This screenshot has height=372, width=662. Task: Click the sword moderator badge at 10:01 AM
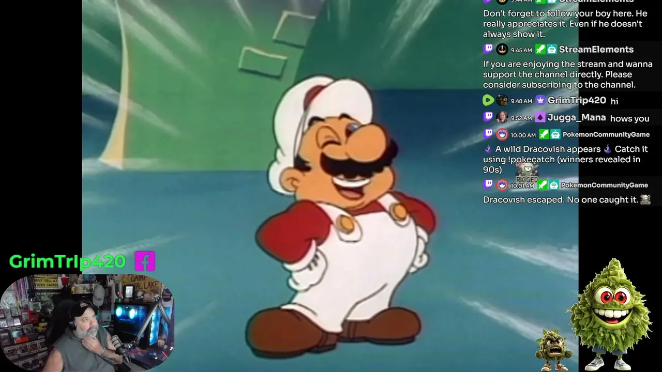coord(542,184)
